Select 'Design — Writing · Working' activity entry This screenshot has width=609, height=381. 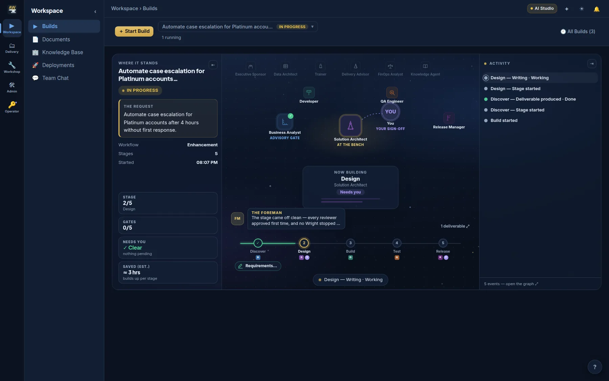(x=540, y=78)
